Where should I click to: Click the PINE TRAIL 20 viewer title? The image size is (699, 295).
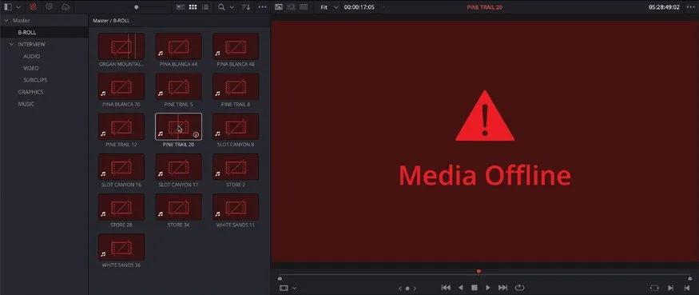[x=485, y=7]
